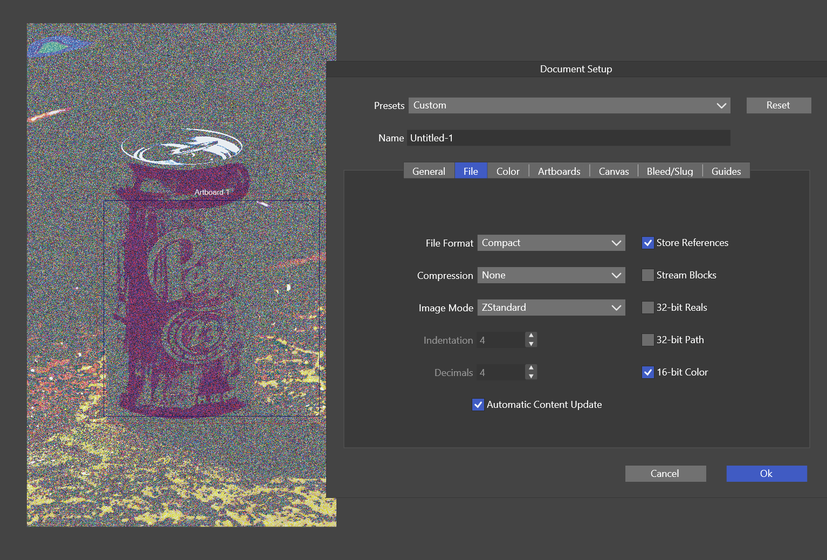This screenshot has width=827, height=560.
Task: Expand the File Format dropdown
Action: [x=551, y=243]
